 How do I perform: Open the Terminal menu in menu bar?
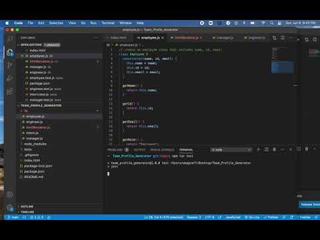coord(108,23)
